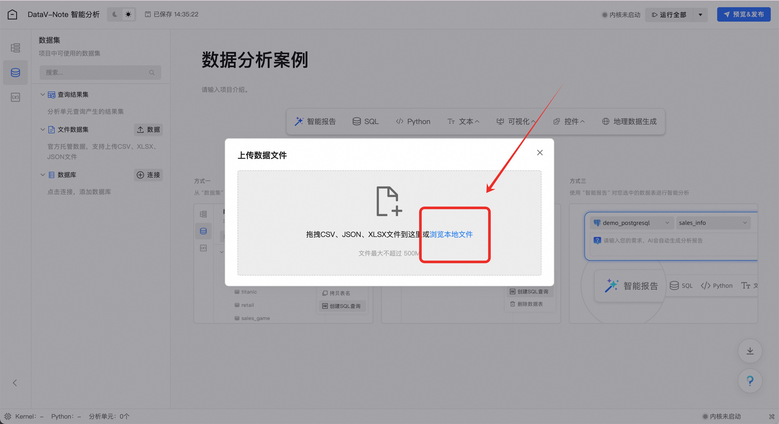
Task: Click 浏览本地文件 link
Action: (451, 234)
